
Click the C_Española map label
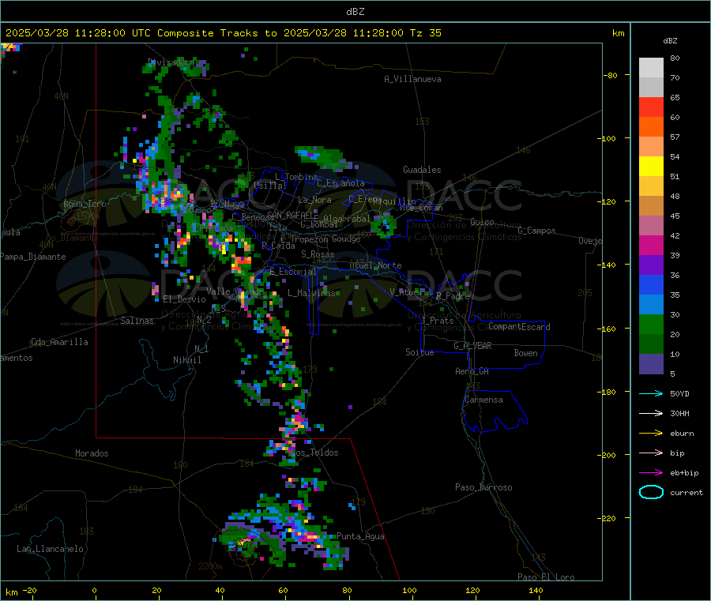pos(340,183)
